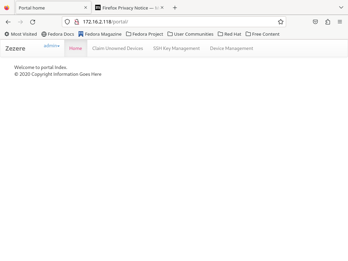
Task: Expand the User Communities bookmark folder
Action: (190, 34)
